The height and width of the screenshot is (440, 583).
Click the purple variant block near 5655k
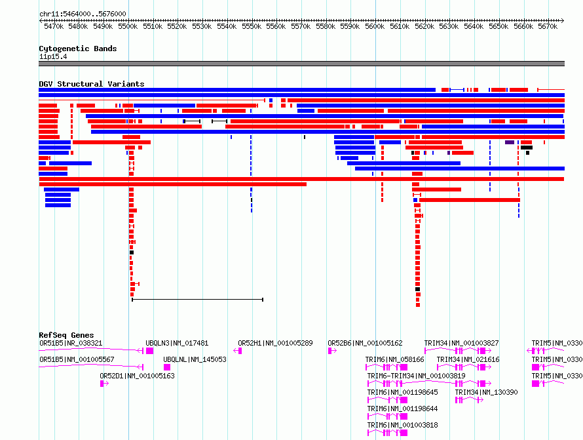tap(510, 142)
